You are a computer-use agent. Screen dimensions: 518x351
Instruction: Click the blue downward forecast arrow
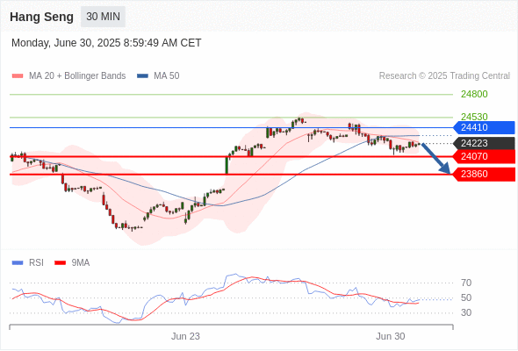pos(436,159)
